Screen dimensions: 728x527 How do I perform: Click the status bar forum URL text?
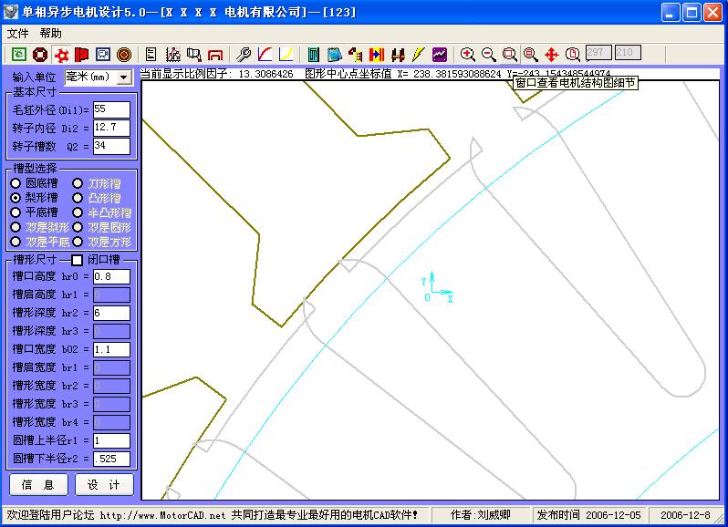click(163, 515)
